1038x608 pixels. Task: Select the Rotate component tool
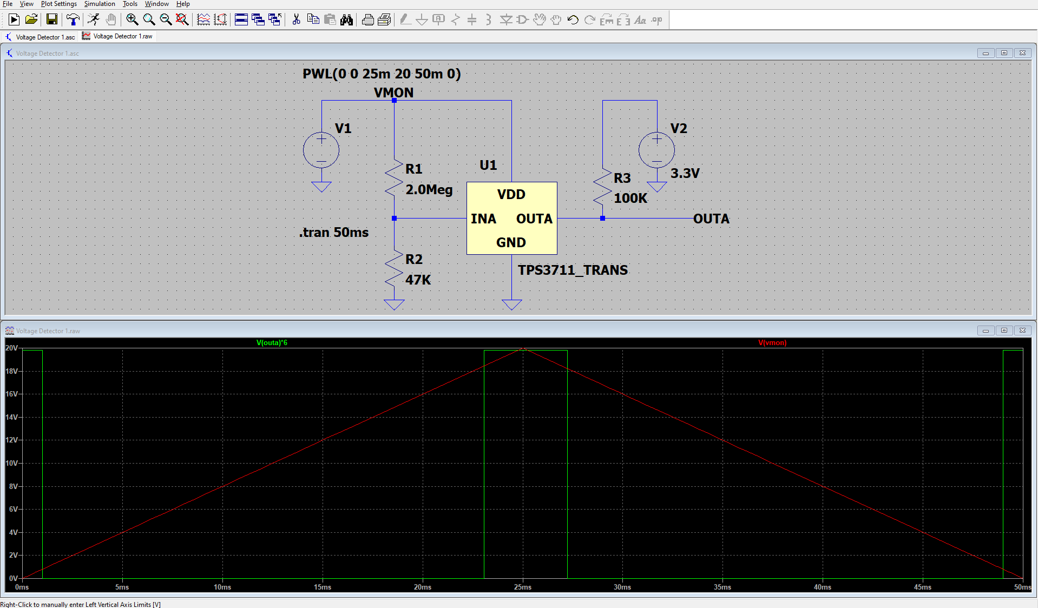point(607,20)
